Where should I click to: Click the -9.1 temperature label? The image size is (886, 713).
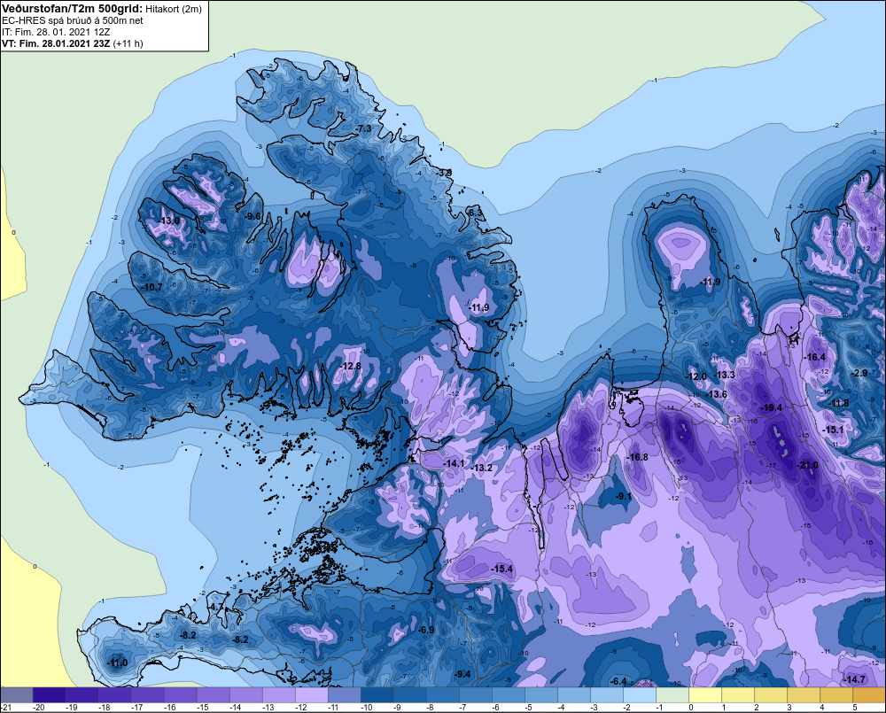pyautogui.click(x=623, y=496)
